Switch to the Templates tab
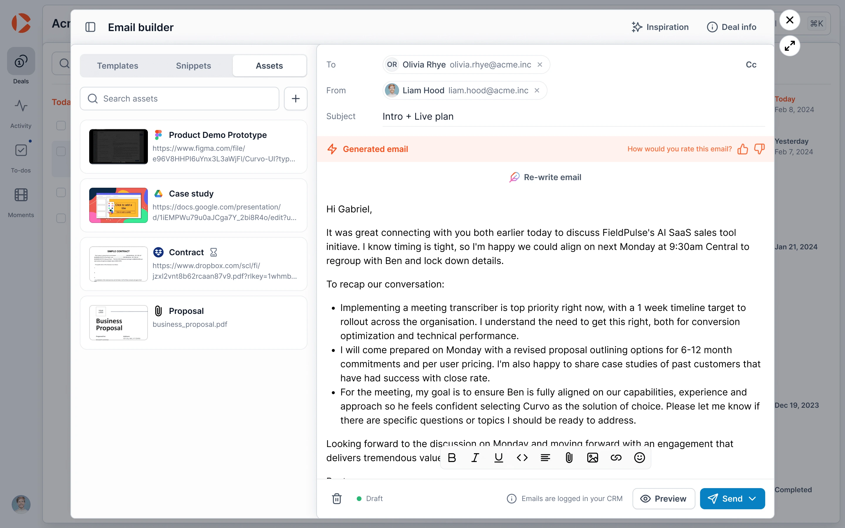This screenshot has width=845, height=528. point(118,66)
